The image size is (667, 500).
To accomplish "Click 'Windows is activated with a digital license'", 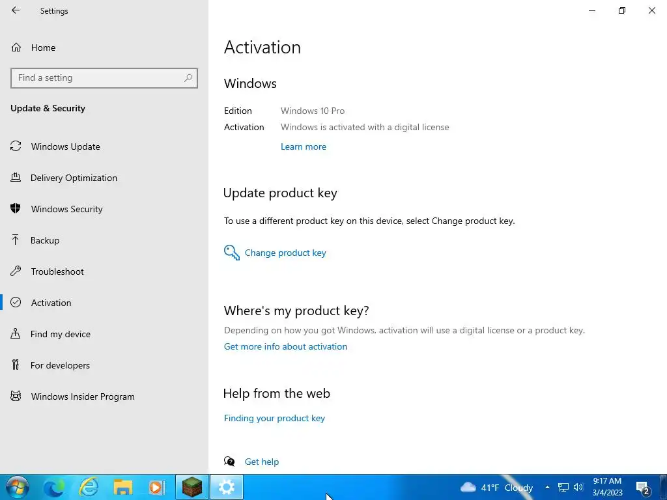I will [365, 127].
